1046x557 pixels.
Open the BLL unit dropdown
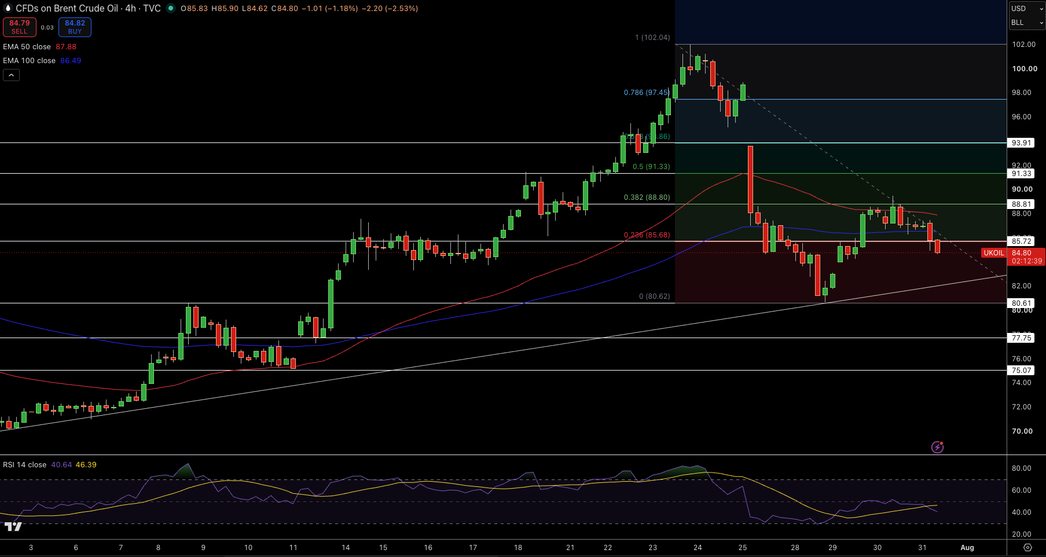[1027, 23]
